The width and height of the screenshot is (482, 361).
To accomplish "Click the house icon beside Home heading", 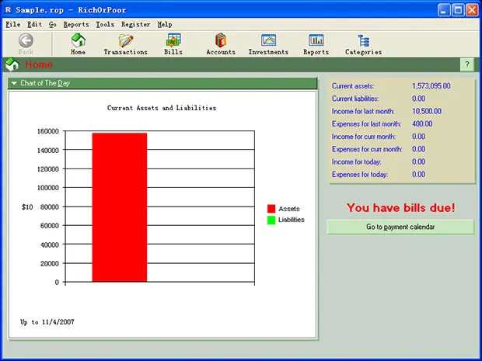I will point(12,64).
